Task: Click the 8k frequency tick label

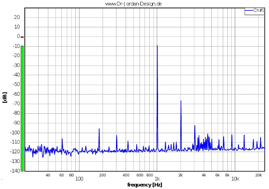Action: [x=227, y=175]
